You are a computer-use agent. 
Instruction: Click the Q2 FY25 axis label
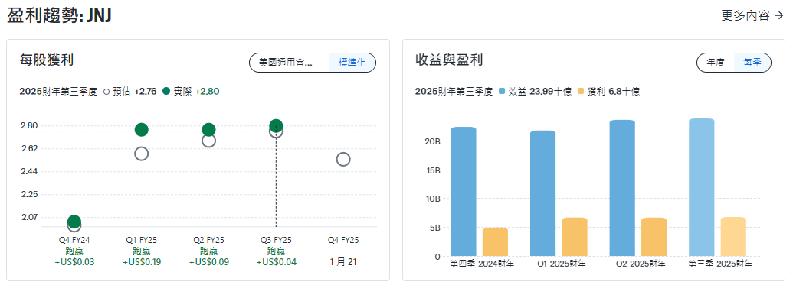coord(209,240)
